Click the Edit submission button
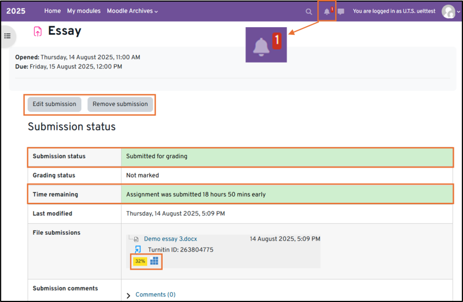The height and width of the screenshot is (302, 463). [x=54, y=104]
